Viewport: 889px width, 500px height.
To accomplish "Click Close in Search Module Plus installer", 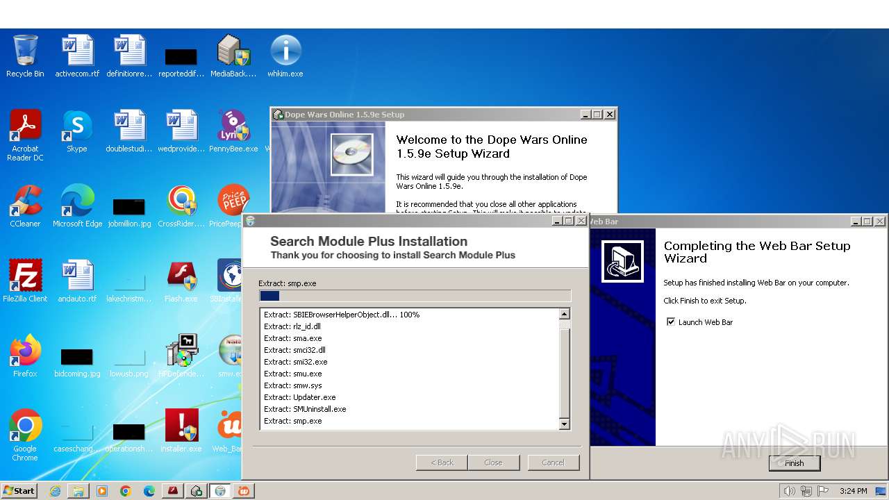I will pyautogui.click(x=493, y=462).
